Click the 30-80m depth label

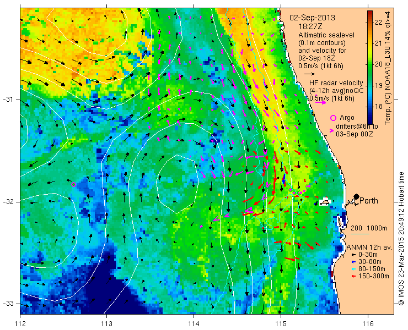370,262
